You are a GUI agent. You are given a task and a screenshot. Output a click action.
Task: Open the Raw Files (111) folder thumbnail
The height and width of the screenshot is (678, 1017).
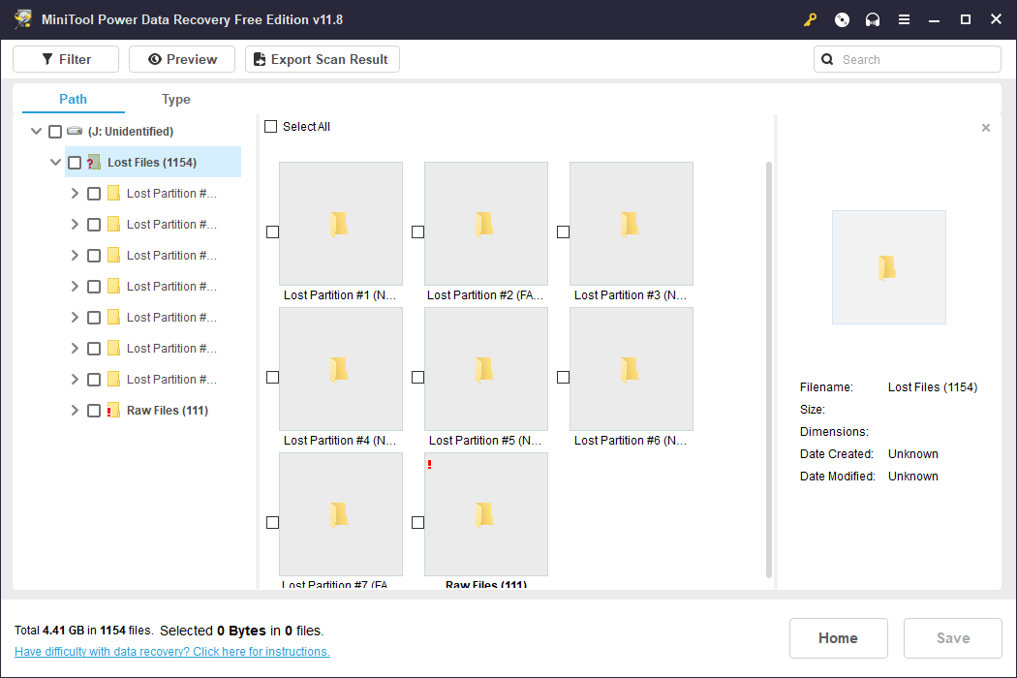click(x=486, y=514)
